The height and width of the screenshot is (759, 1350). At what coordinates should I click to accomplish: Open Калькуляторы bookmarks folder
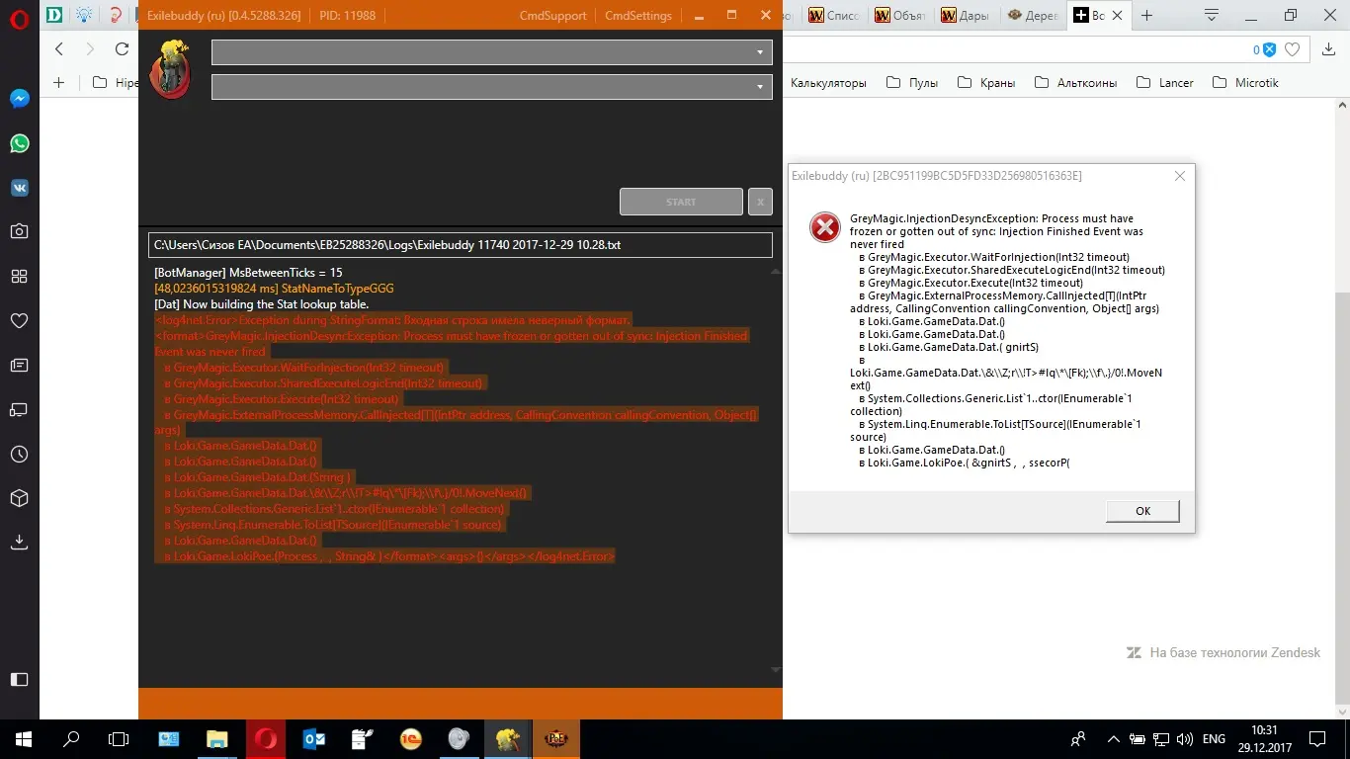click(x=828, y=83)
